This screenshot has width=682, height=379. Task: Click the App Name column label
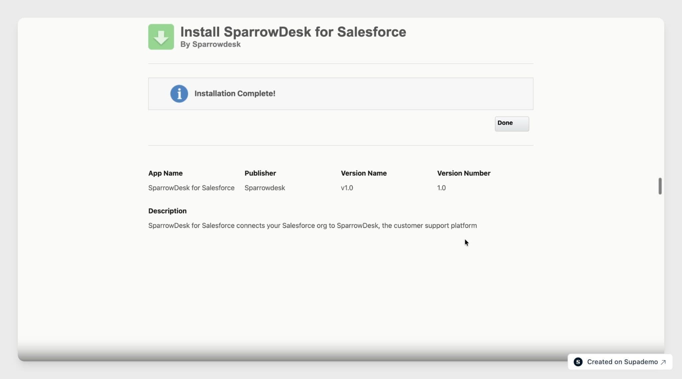pos(166,173)
